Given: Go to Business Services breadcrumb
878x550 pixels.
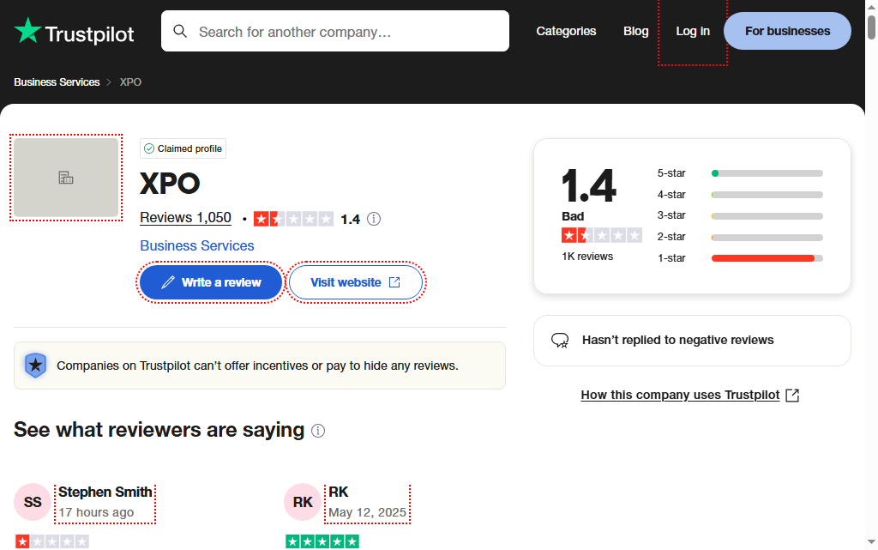Looking at the screenshot, I should pos(57,82).
